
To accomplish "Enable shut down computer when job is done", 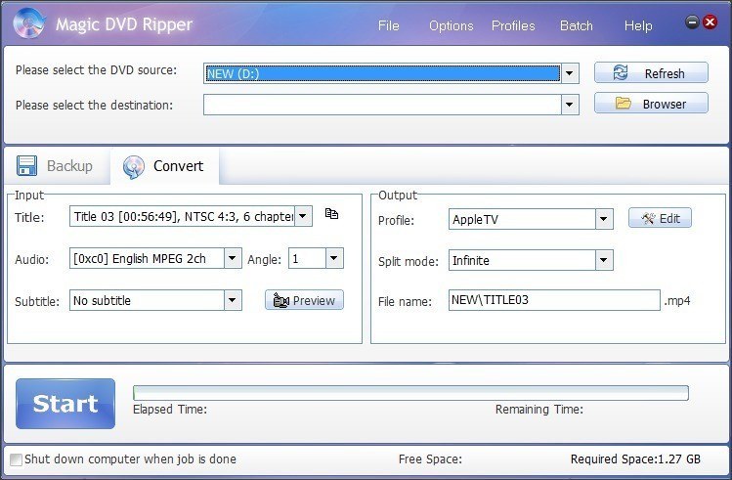I will [17, 459].
